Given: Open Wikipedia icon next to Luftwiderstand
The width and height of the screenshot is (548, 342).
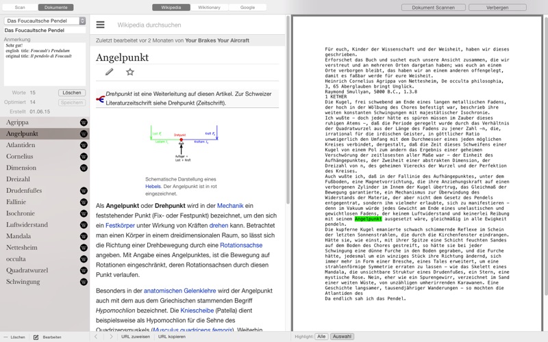Looking at the screenshot, I should click(84, 225).
